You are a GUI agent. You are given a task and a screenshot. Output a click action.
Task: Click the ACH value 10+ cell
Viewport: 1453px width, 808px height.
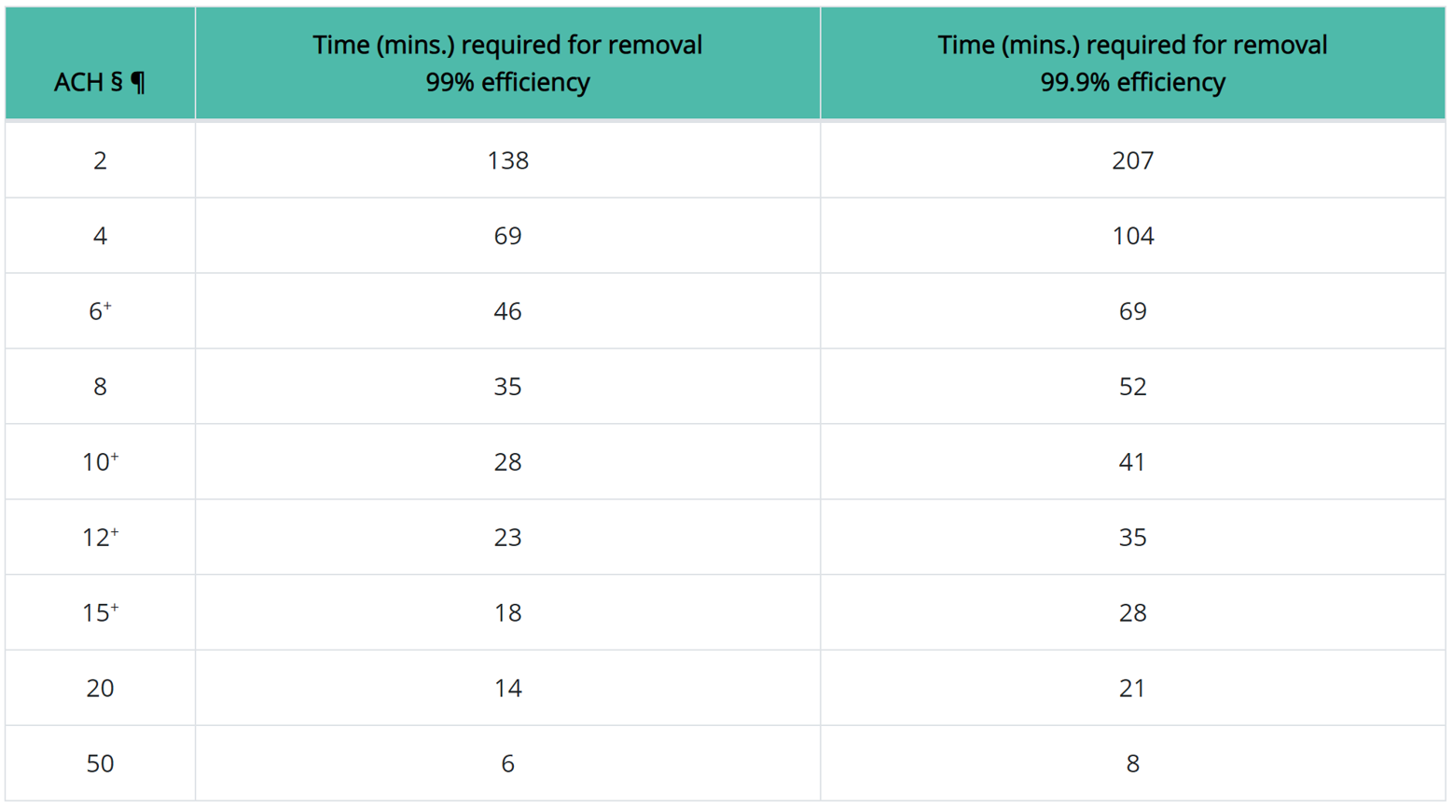click(100, 462)
